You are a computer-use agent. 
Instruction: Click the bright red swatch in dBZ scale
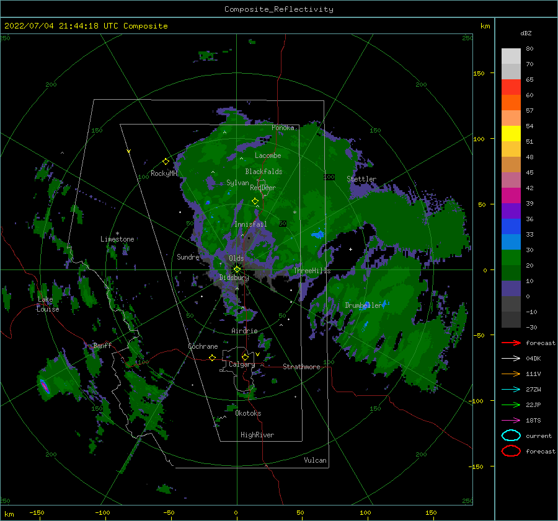[x=511, y=87]
